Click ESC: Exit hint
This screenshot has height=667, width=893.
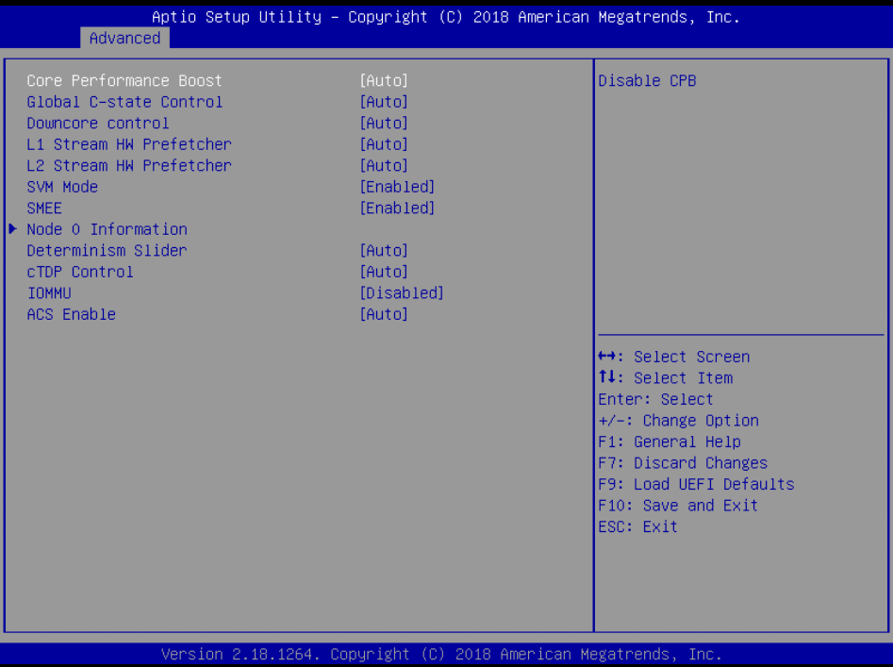[638, 526]
